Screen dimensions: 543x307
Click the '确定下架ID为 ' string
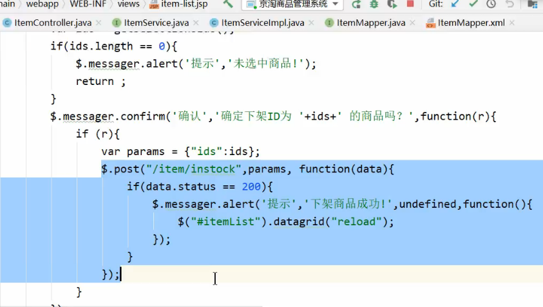coord(262,116)
